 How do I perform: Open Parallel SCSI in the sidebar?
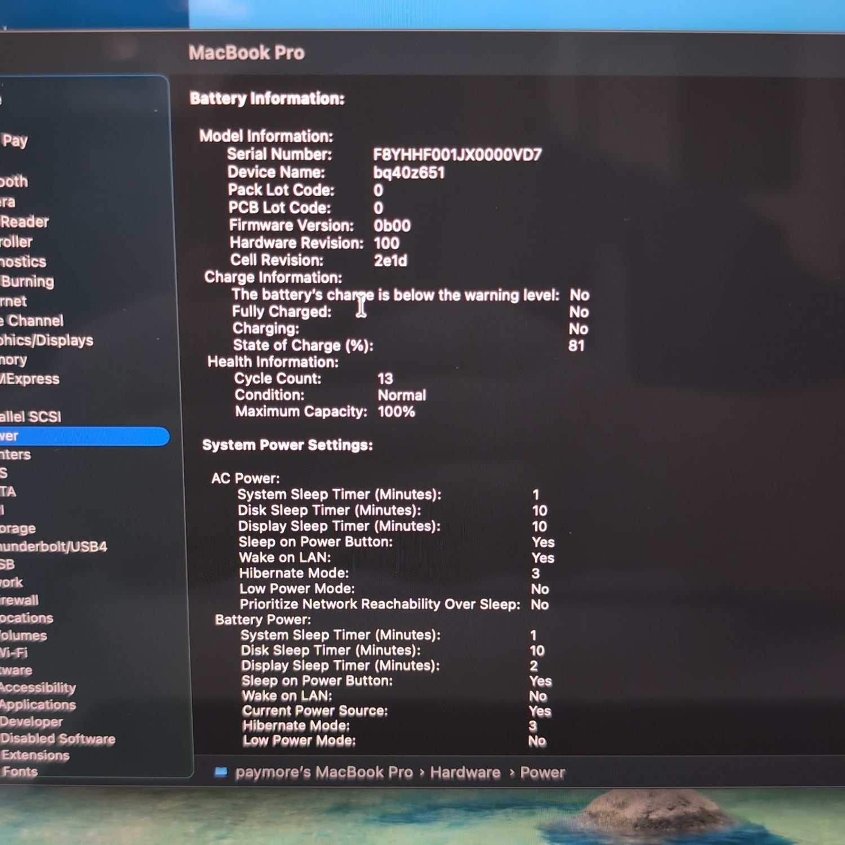pyautogui.click(x=30, y=417)
